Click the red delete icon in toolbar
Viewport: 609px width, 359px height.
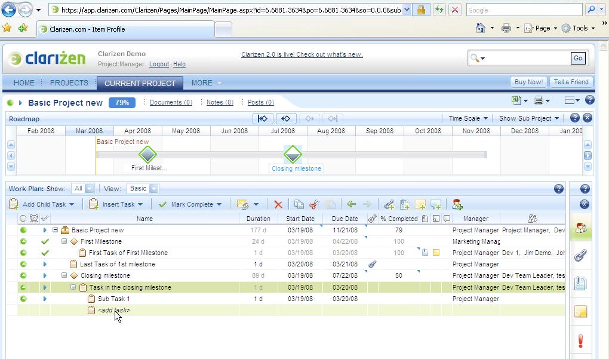click(x=278, y=204)
